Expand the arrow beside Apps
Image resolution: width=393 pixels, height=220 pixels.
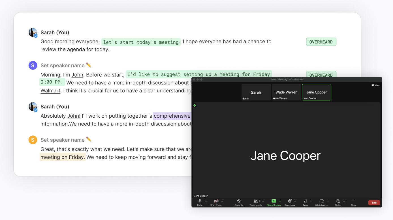point(311,201)
